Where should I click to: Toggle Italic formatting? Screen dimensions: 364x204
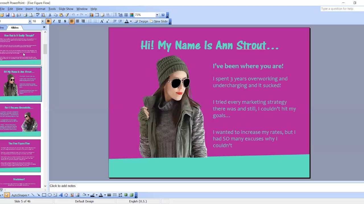click(x=54, y=21)
